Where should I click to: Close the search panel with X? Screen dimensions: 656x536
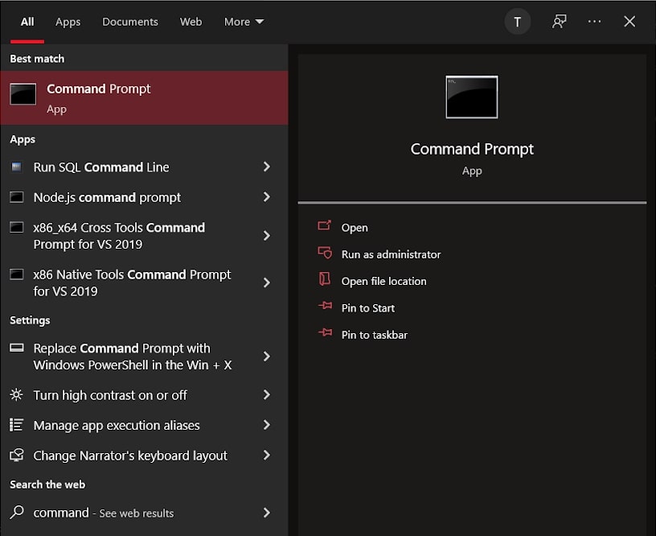click(x=629, y=22)
